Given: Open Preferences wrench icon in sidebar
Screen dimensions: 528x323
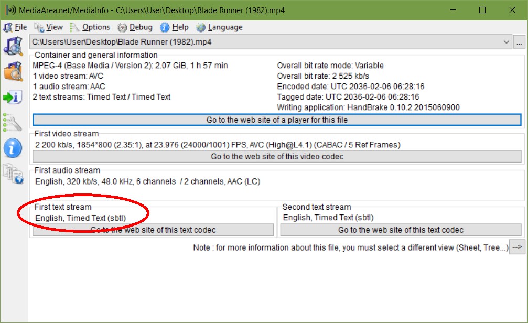Looking at the screenshot, I should [13, 122].
